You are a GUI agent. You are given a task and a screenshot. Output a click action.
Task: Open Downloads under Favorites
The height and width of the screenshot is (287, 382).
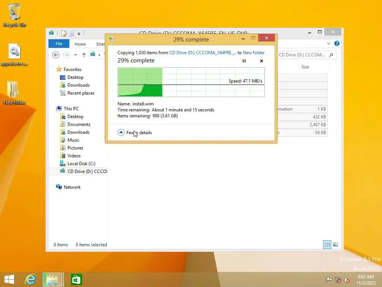(78, 85)
